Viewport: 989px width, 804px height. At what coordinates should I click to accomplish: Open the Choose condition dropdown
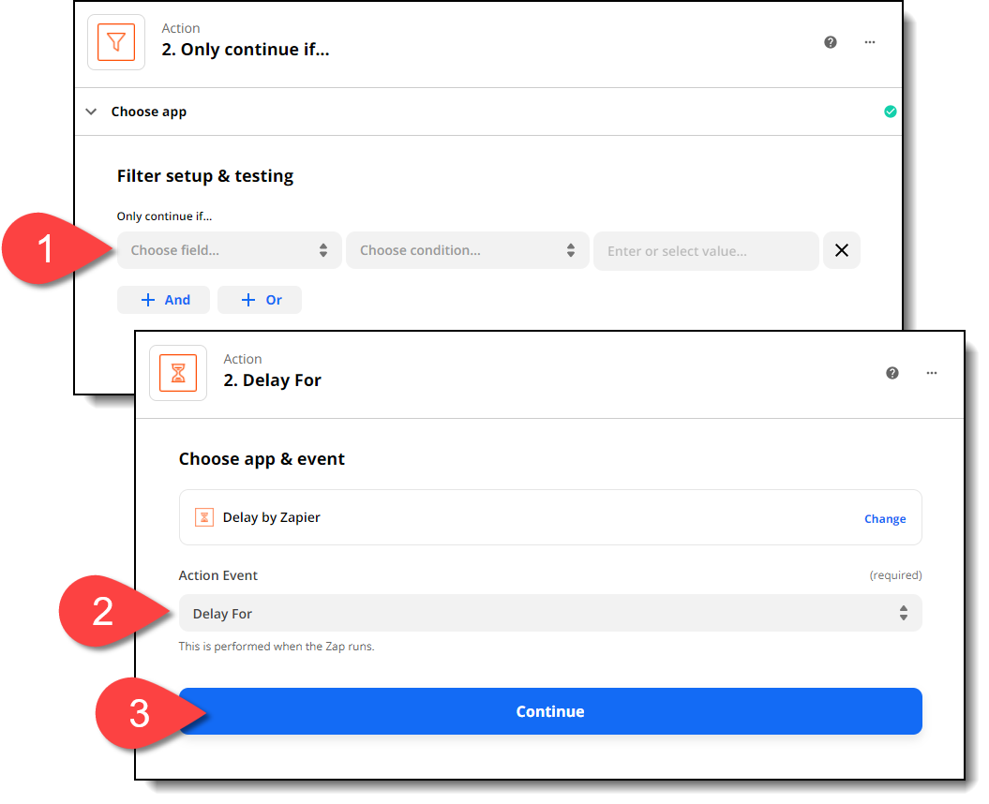[467, 251]
